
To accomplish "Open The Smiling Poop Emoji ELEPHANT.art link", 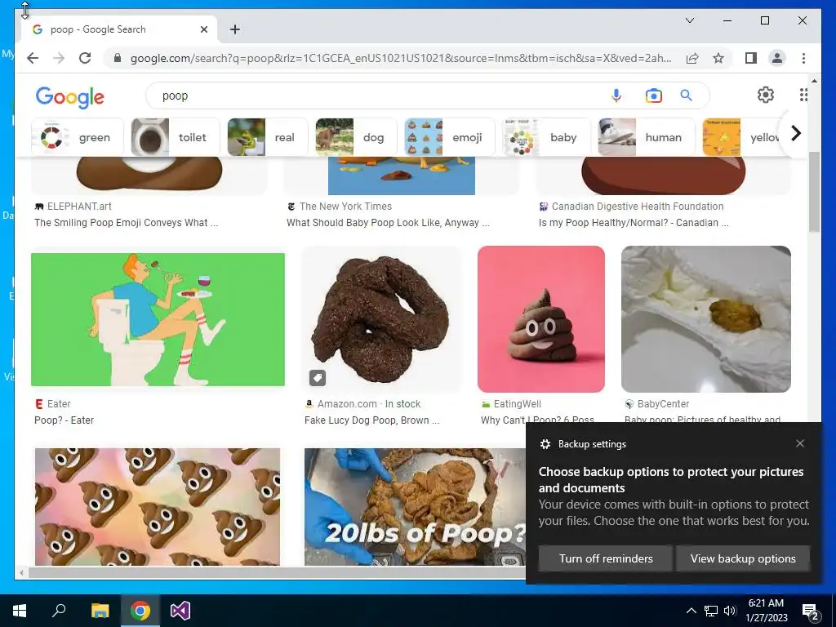I will coord(127,223).
